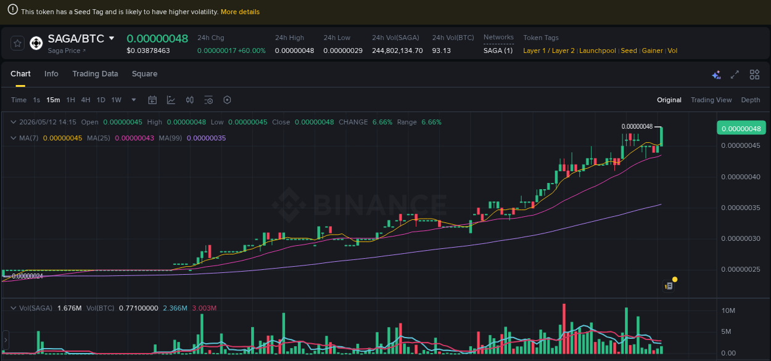This screenshot has height=361, width=771.
Task: Open the Vol token tag
Action: 672,51
